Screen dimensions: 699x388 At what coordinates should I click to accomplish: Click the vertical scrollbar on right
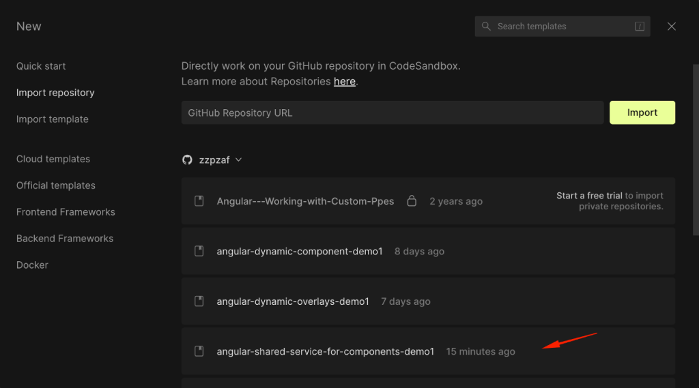696,149
